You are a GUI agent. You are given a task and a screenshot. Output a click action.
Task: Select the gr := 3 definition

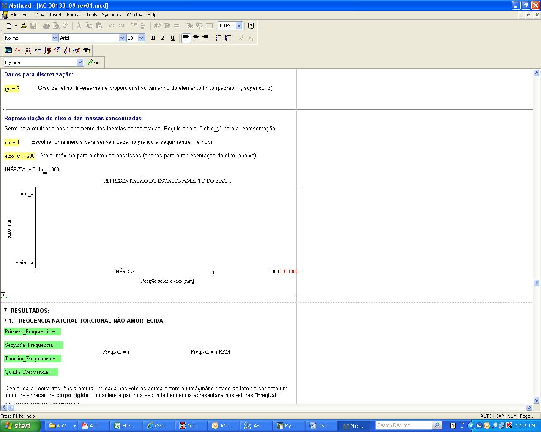coord(12,89)
